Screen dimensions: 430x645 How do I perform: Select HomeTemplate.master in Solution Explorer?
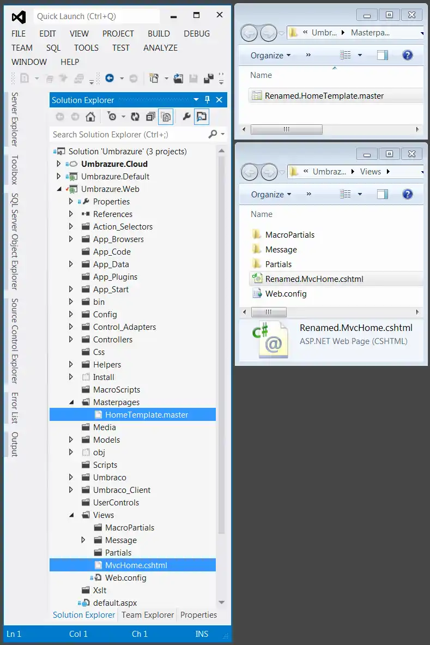tap(132, 414)
